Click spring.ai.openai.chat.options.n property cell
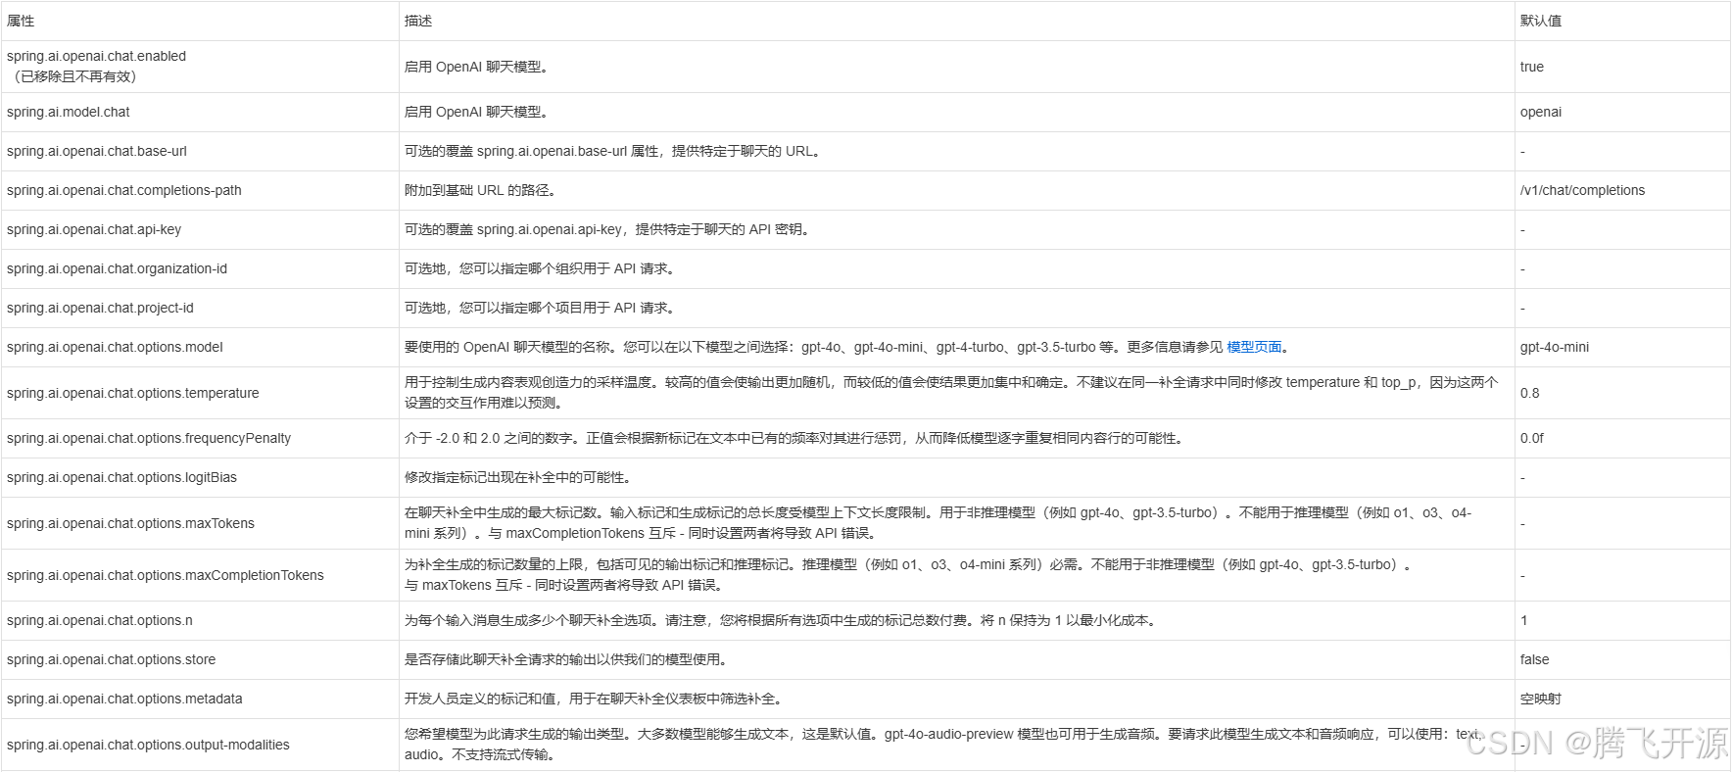The image size is (1732, 772). coord(200,620)
